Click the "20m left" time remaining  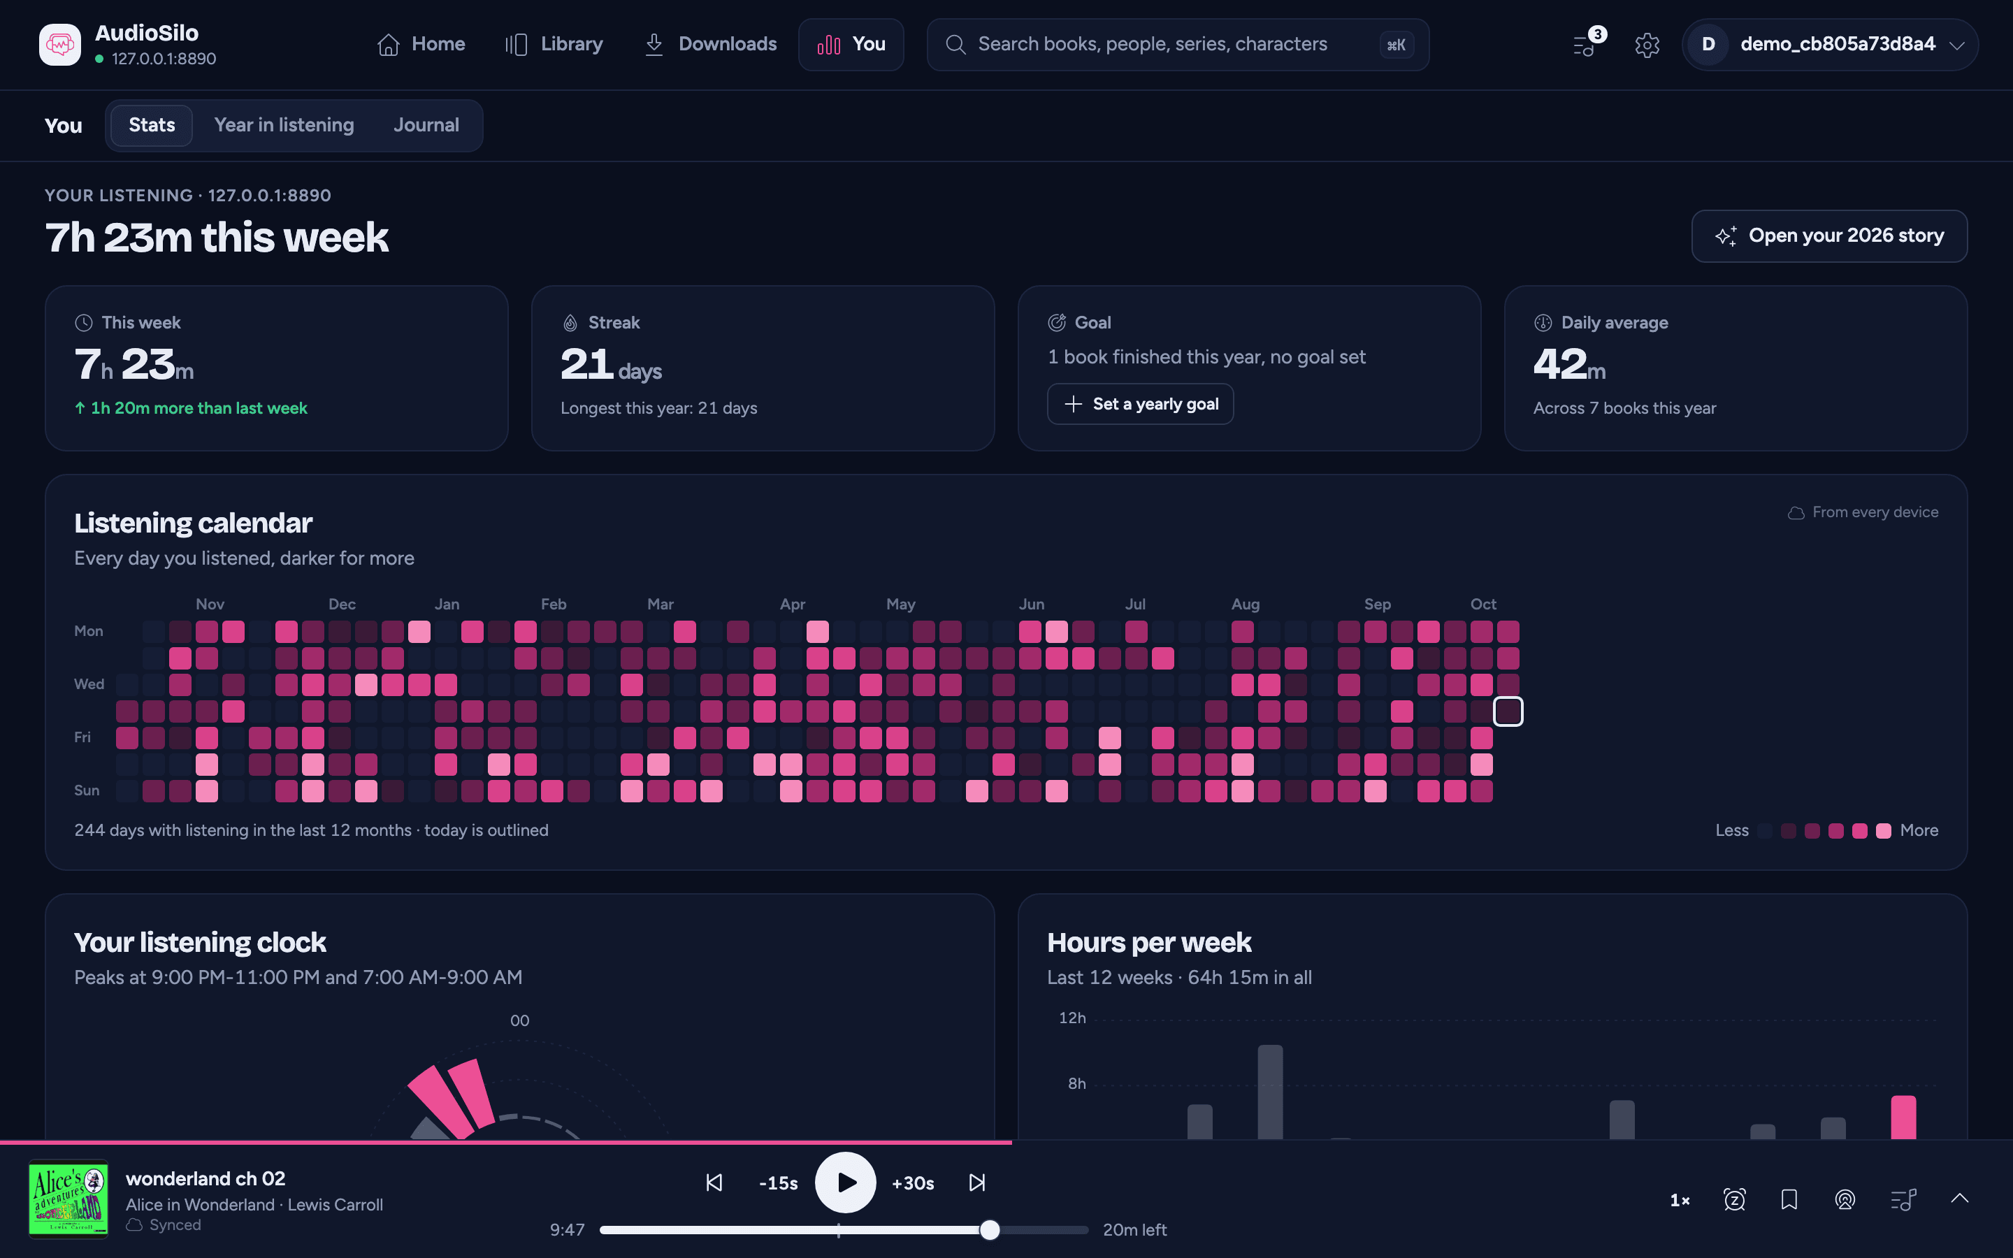1134,1230
